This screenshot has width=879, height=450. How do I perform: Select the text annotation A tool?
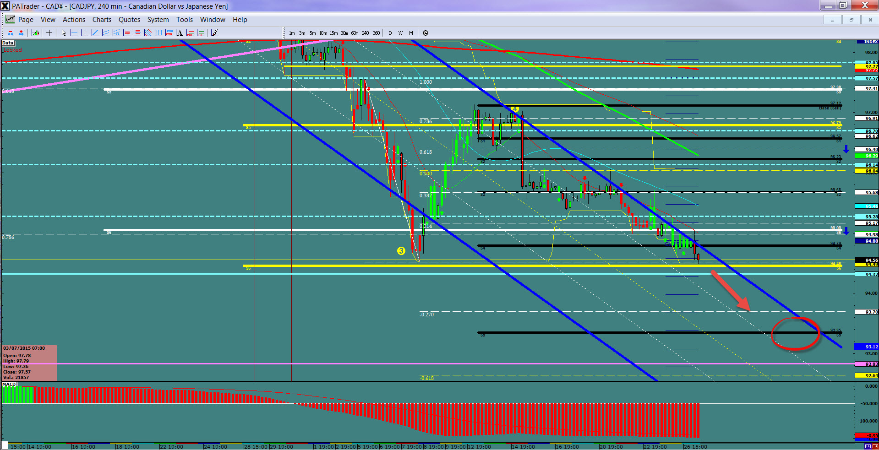click(x=179, y=33)
